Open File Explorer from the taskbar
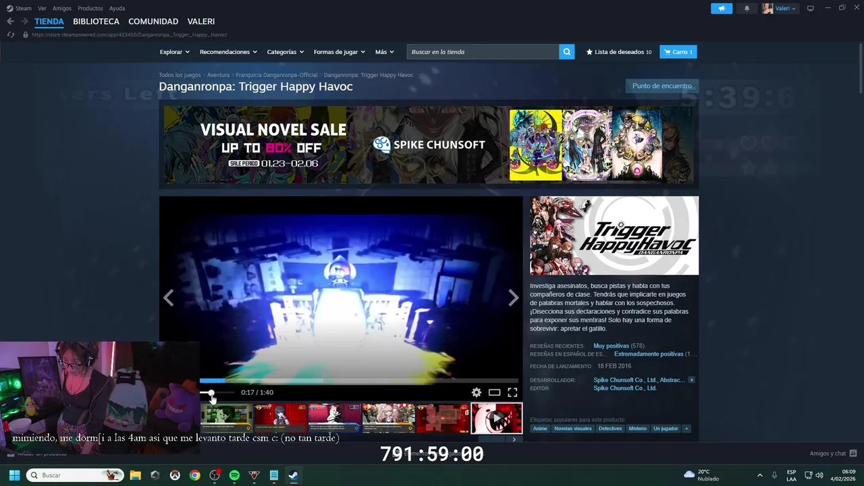The width and height of the screenshot is (864, 486). coord(135,475)
